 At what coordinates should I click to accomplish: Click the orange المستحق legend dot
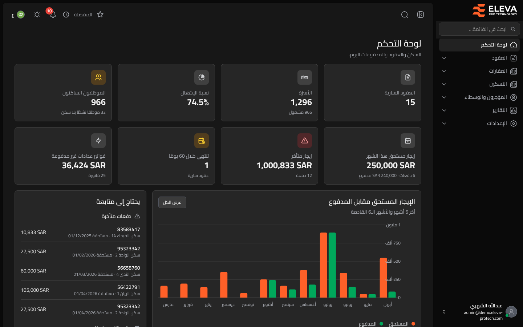point(413,324)
